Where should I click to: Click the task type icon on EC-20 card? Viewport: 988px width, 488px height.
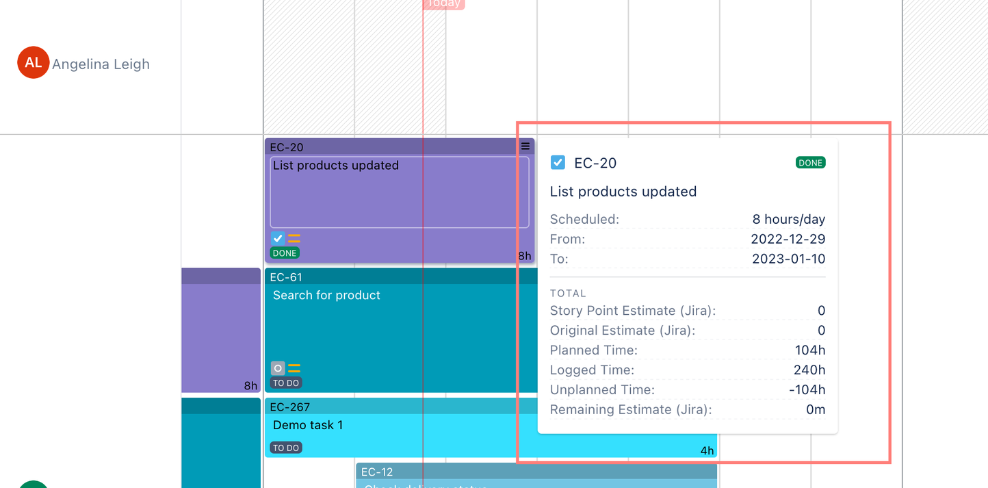pyautogui.click(x=278, y=238)
